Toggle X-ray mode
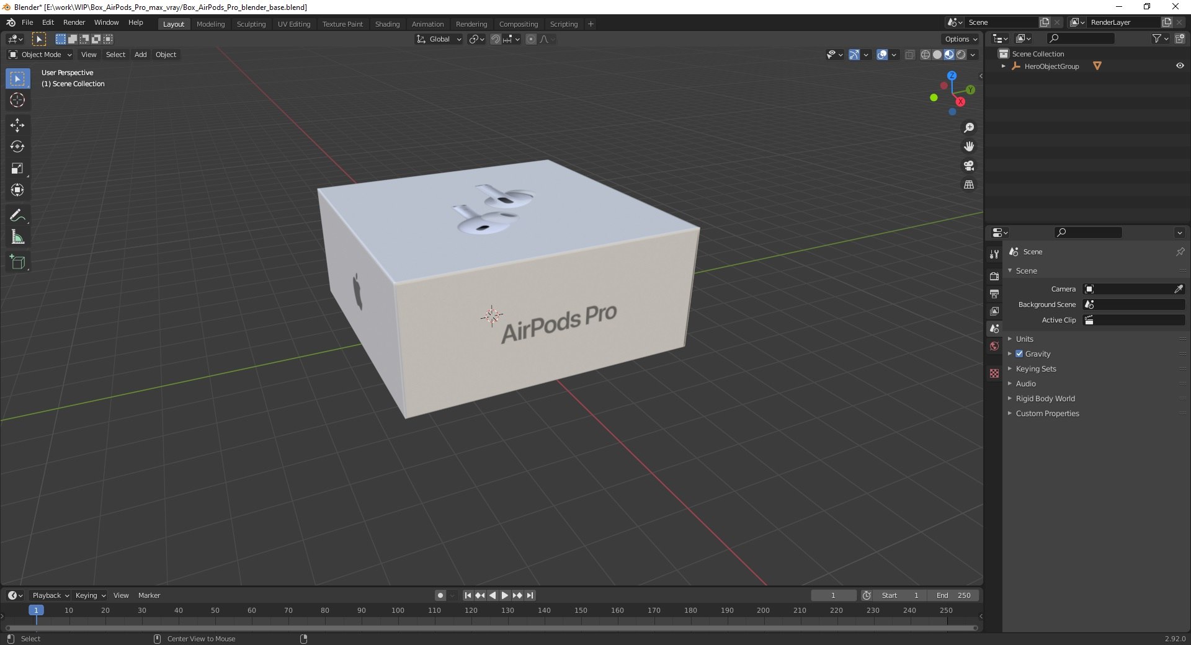Viewport: 1191px width, 645px height. tap(909, 55)
